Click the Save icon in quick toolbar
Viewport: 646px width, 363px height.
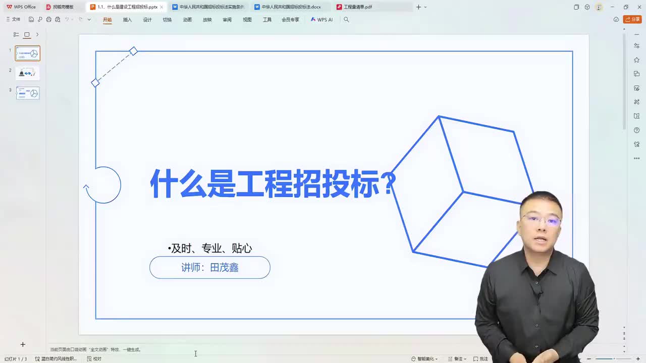tap(31, 19)
